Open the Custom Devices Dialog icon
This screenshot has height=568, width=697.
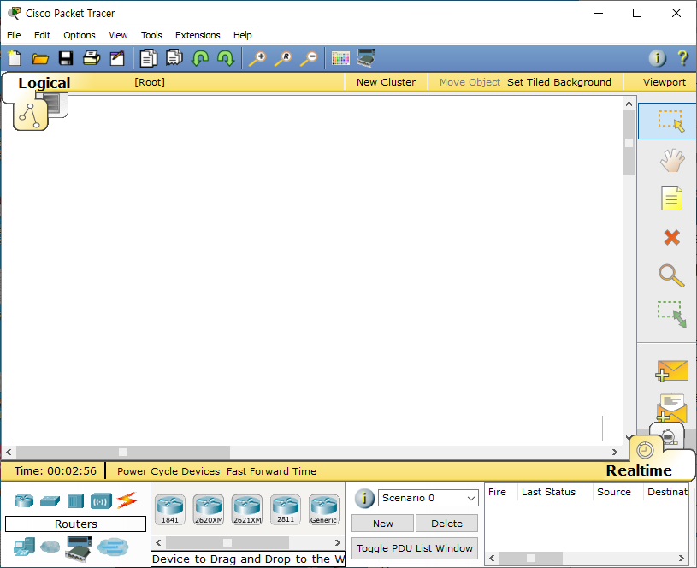[x=366, y=58]
